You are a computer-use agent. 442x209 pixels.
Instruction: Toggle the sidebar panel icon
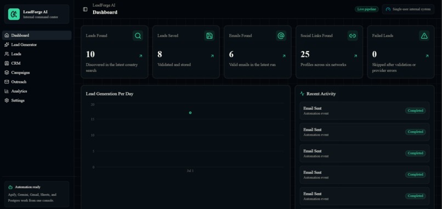(x=85, y=9)
